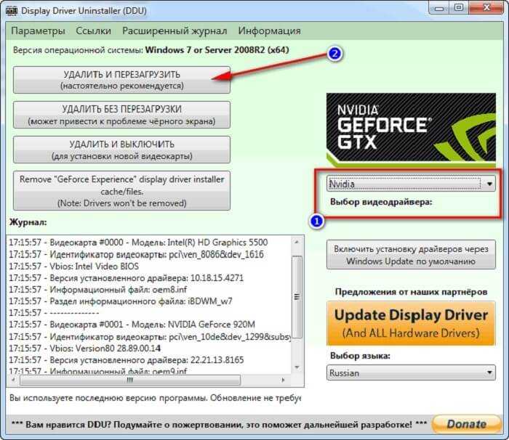
Task: Click the Donate button
Action: (x=467, y=424)
